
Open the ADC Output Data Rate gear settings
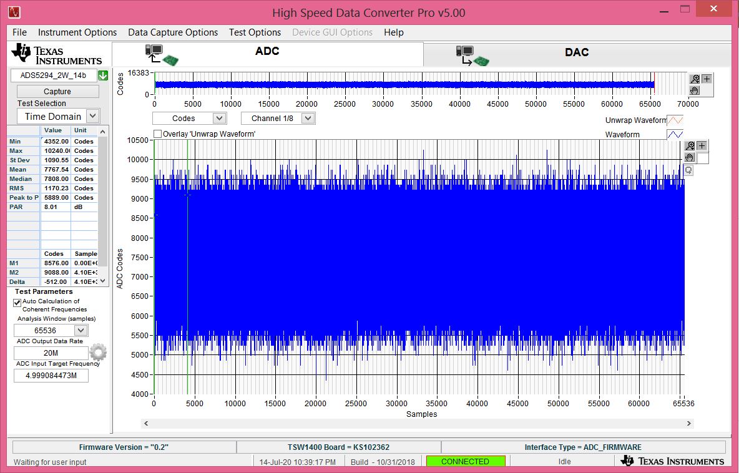click(99, 352)
